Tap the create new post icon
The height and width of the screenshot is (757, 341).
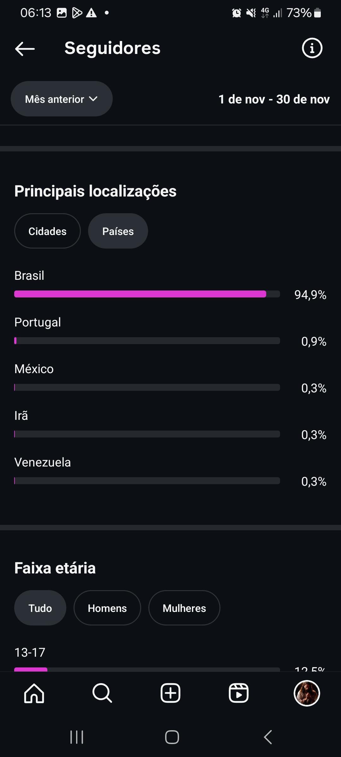170,693
